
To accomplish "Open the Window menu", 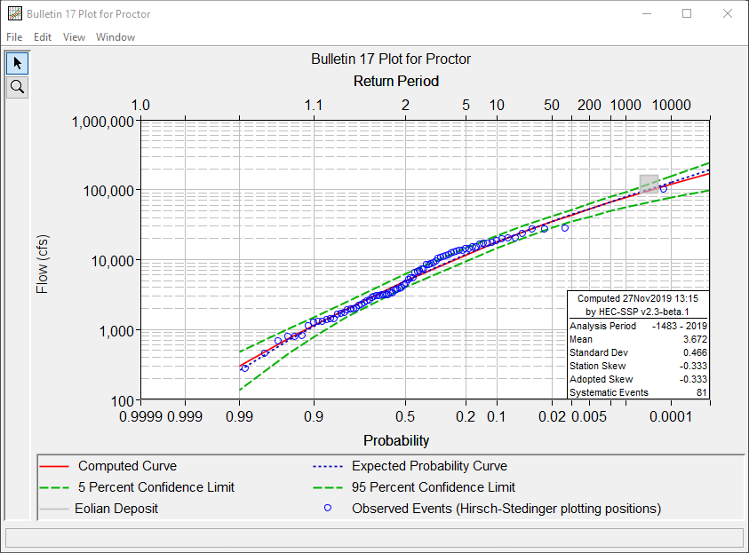I will tap(116, 36).
